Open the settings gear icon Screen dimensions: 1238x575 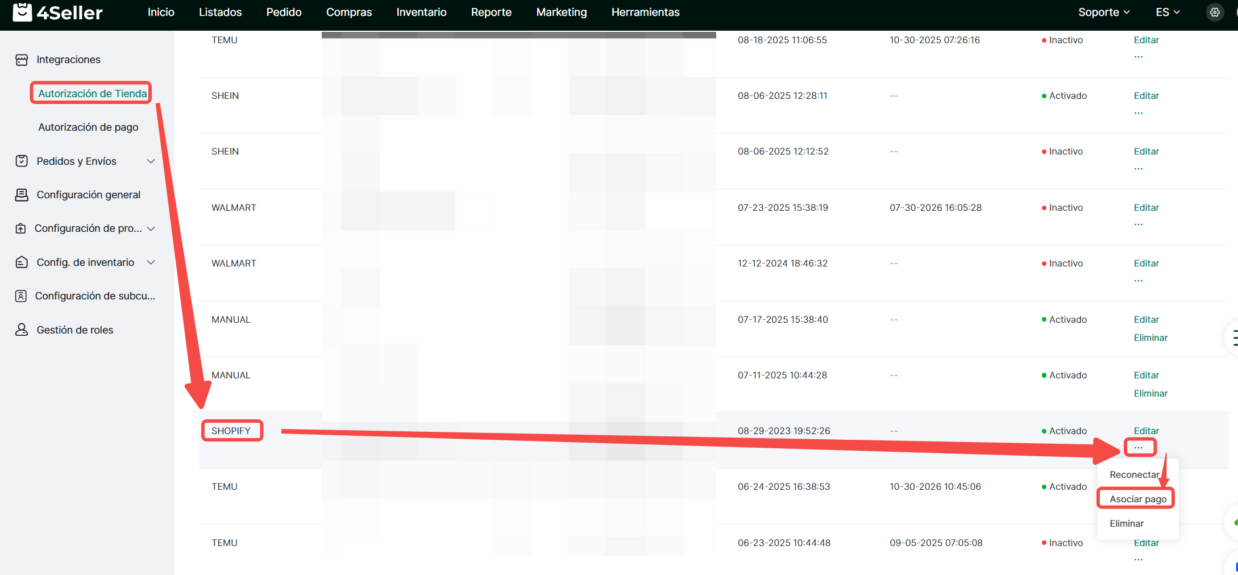[x=1215, y=13]
